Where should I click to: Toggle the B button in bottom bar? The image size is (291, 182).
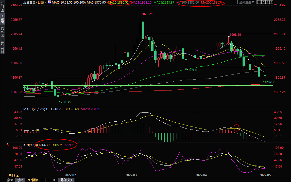(x=48, y=180)
